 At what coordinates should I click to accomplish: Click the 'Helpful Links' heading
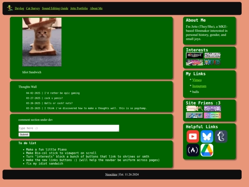click(202, 127)
